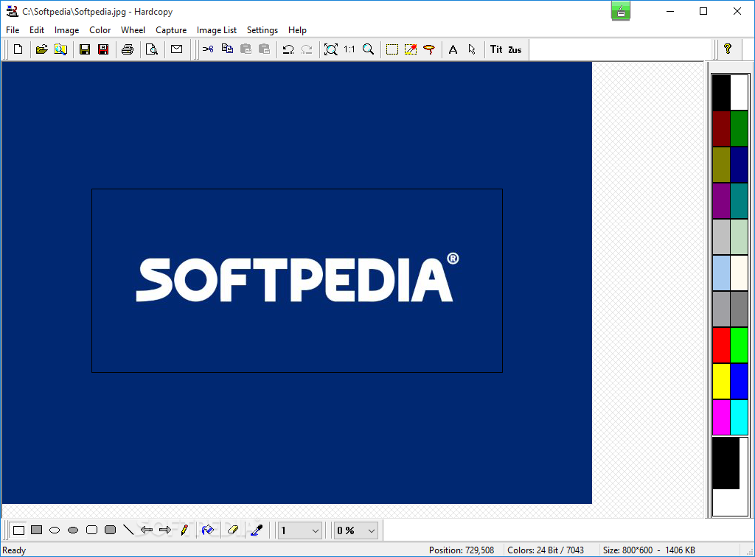Pick the bright red palette swatch

721,345
